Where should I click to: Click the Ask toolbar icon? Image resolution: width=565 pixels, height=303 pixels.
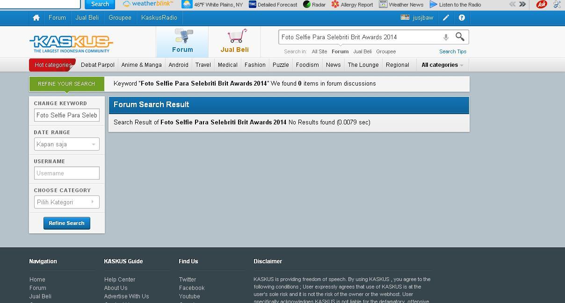click(542, 4)
